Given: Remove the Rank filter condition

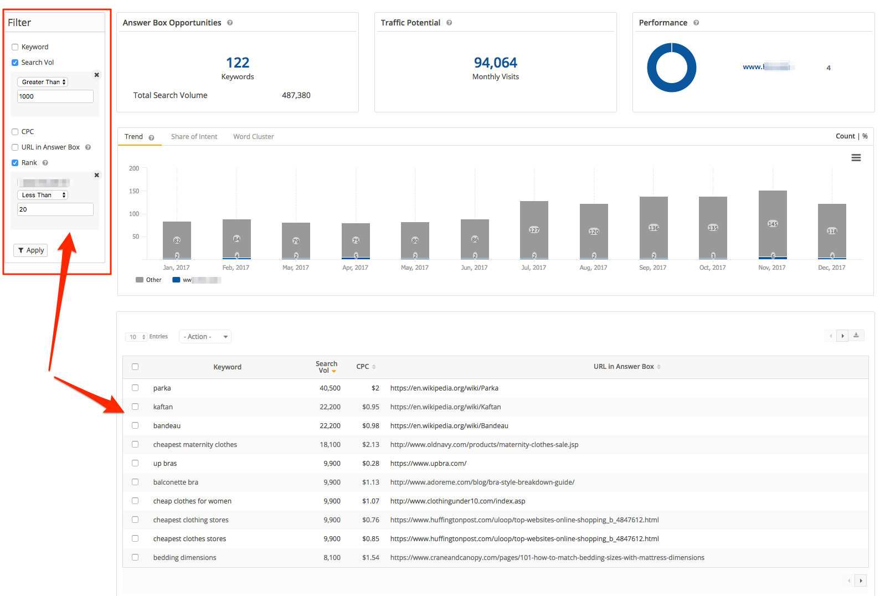Looking at the screenshot, I should coord(96,175).
